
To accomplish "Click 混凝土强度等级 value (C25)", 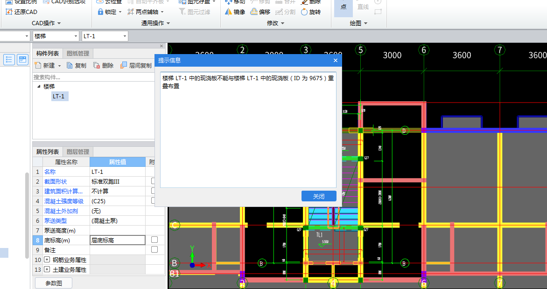I will 118,201.
